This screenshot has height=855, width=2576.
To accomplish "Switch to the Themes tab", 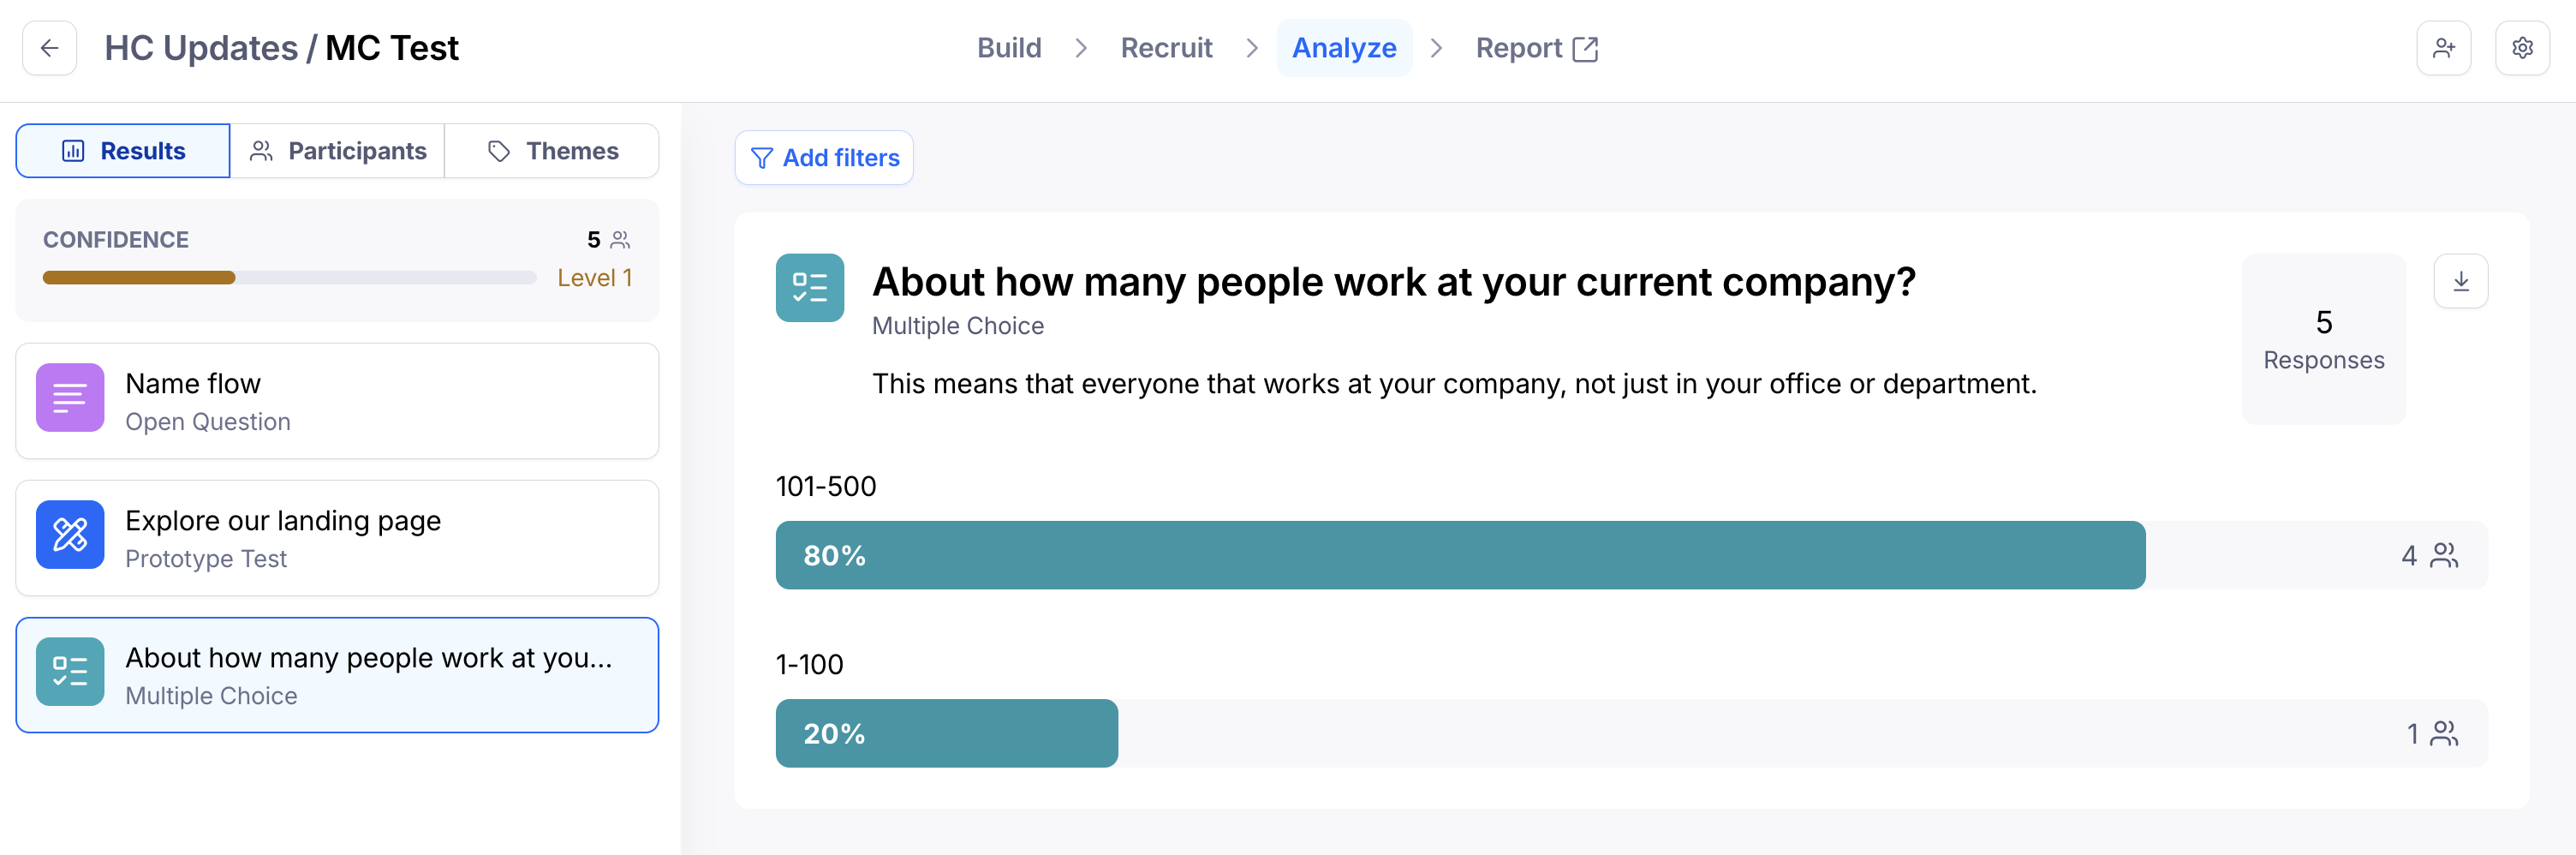I will [x=552, y=151].
